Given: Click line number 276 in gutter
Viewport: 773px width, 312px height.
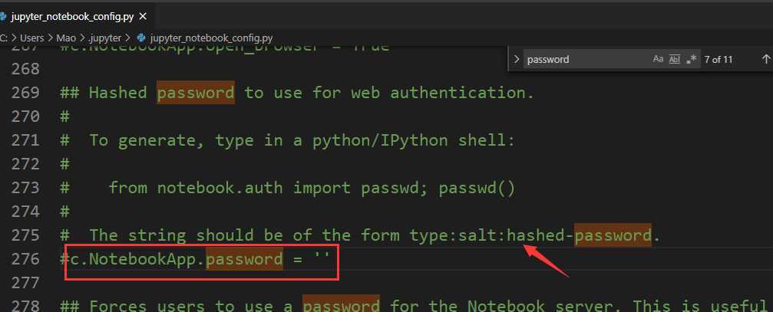Looking at the screenshot, I should [x=25, y=259].
